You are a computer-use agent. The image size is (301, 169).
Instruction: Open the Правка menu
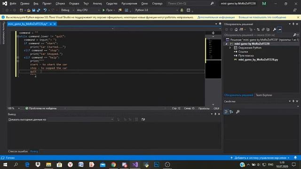tap(25, 3)
